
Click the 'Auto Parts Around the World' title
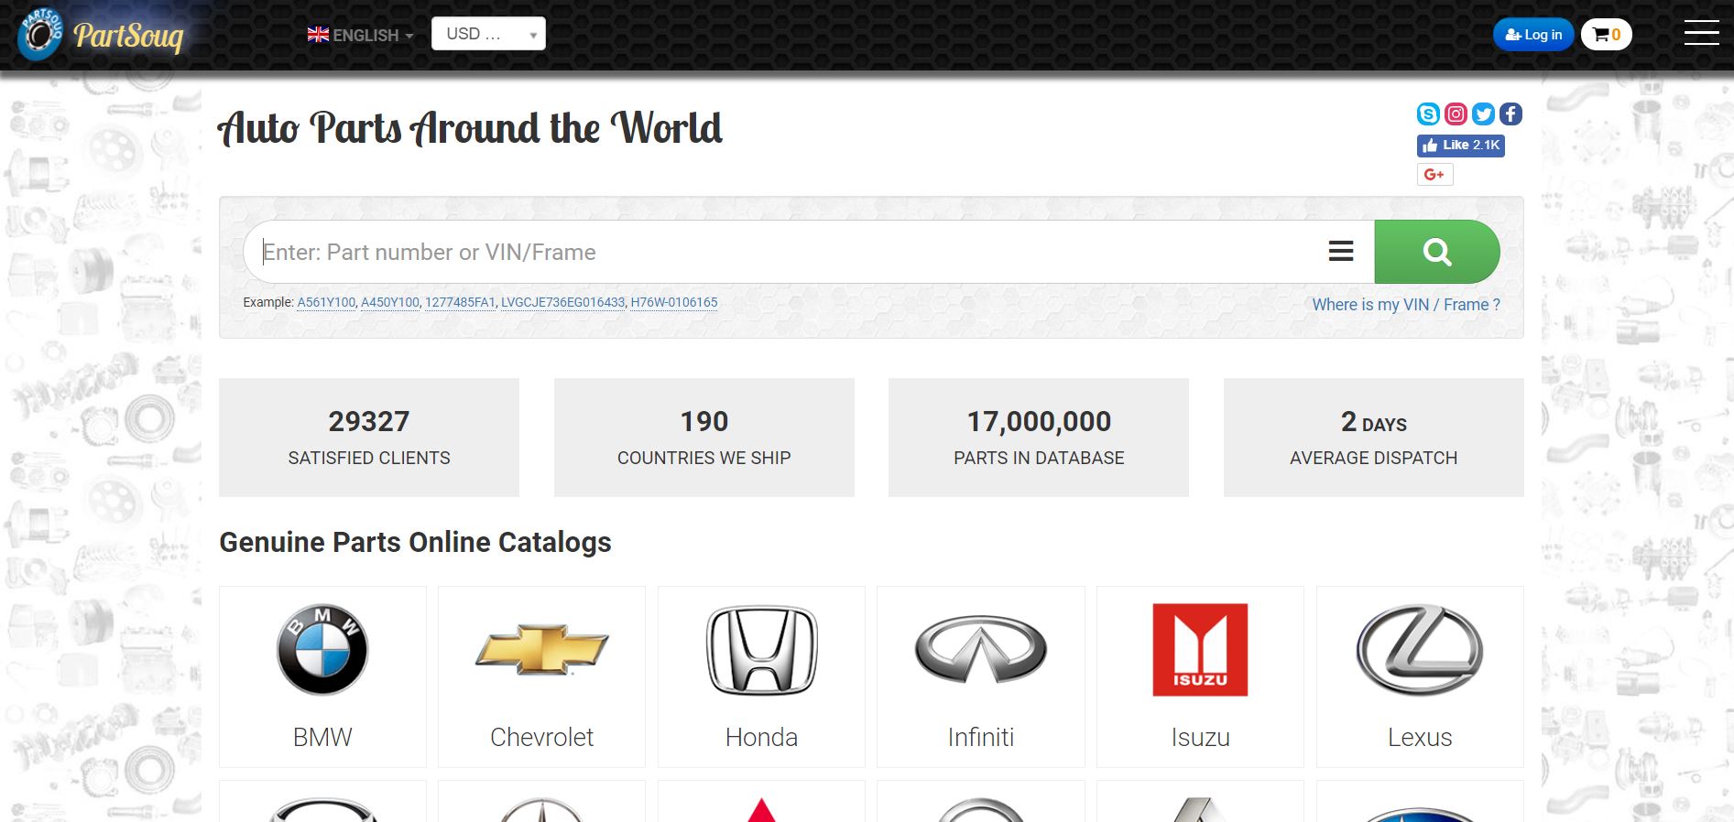click(x=470, y=128)
